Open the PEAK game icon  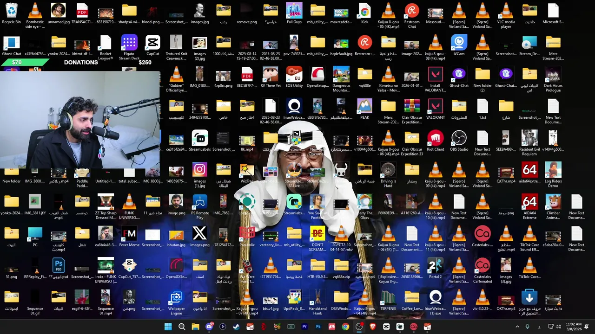point(364,109)
